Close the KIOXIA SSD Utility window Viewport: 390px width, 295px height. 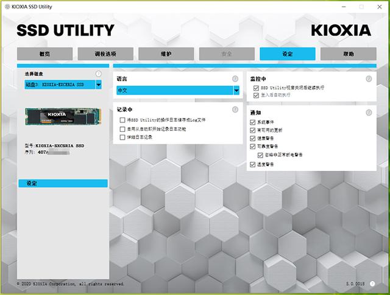tap(380, 7)
